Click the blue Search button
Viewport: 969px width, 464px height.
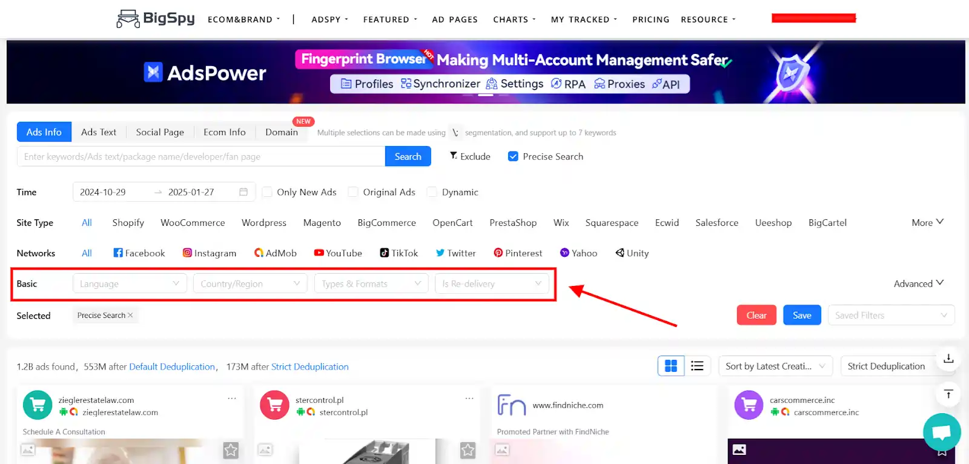(408, 156)
